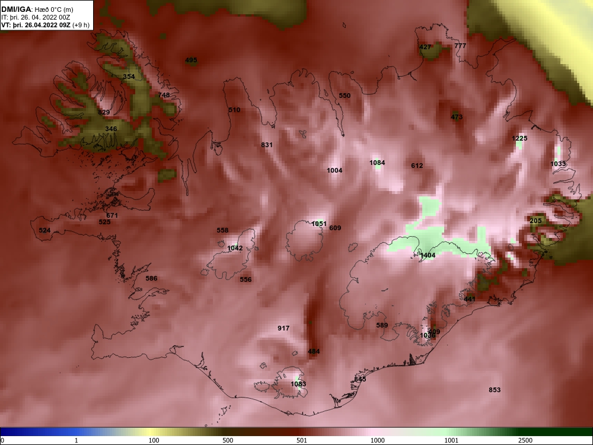Click the map value 473
Screen dimensions: 593x445
[x=457, y=117]
